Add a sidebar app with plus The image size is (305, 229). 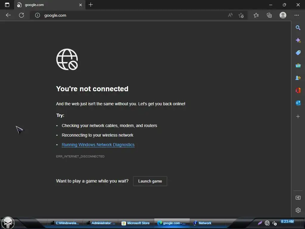tap(298, 117)
